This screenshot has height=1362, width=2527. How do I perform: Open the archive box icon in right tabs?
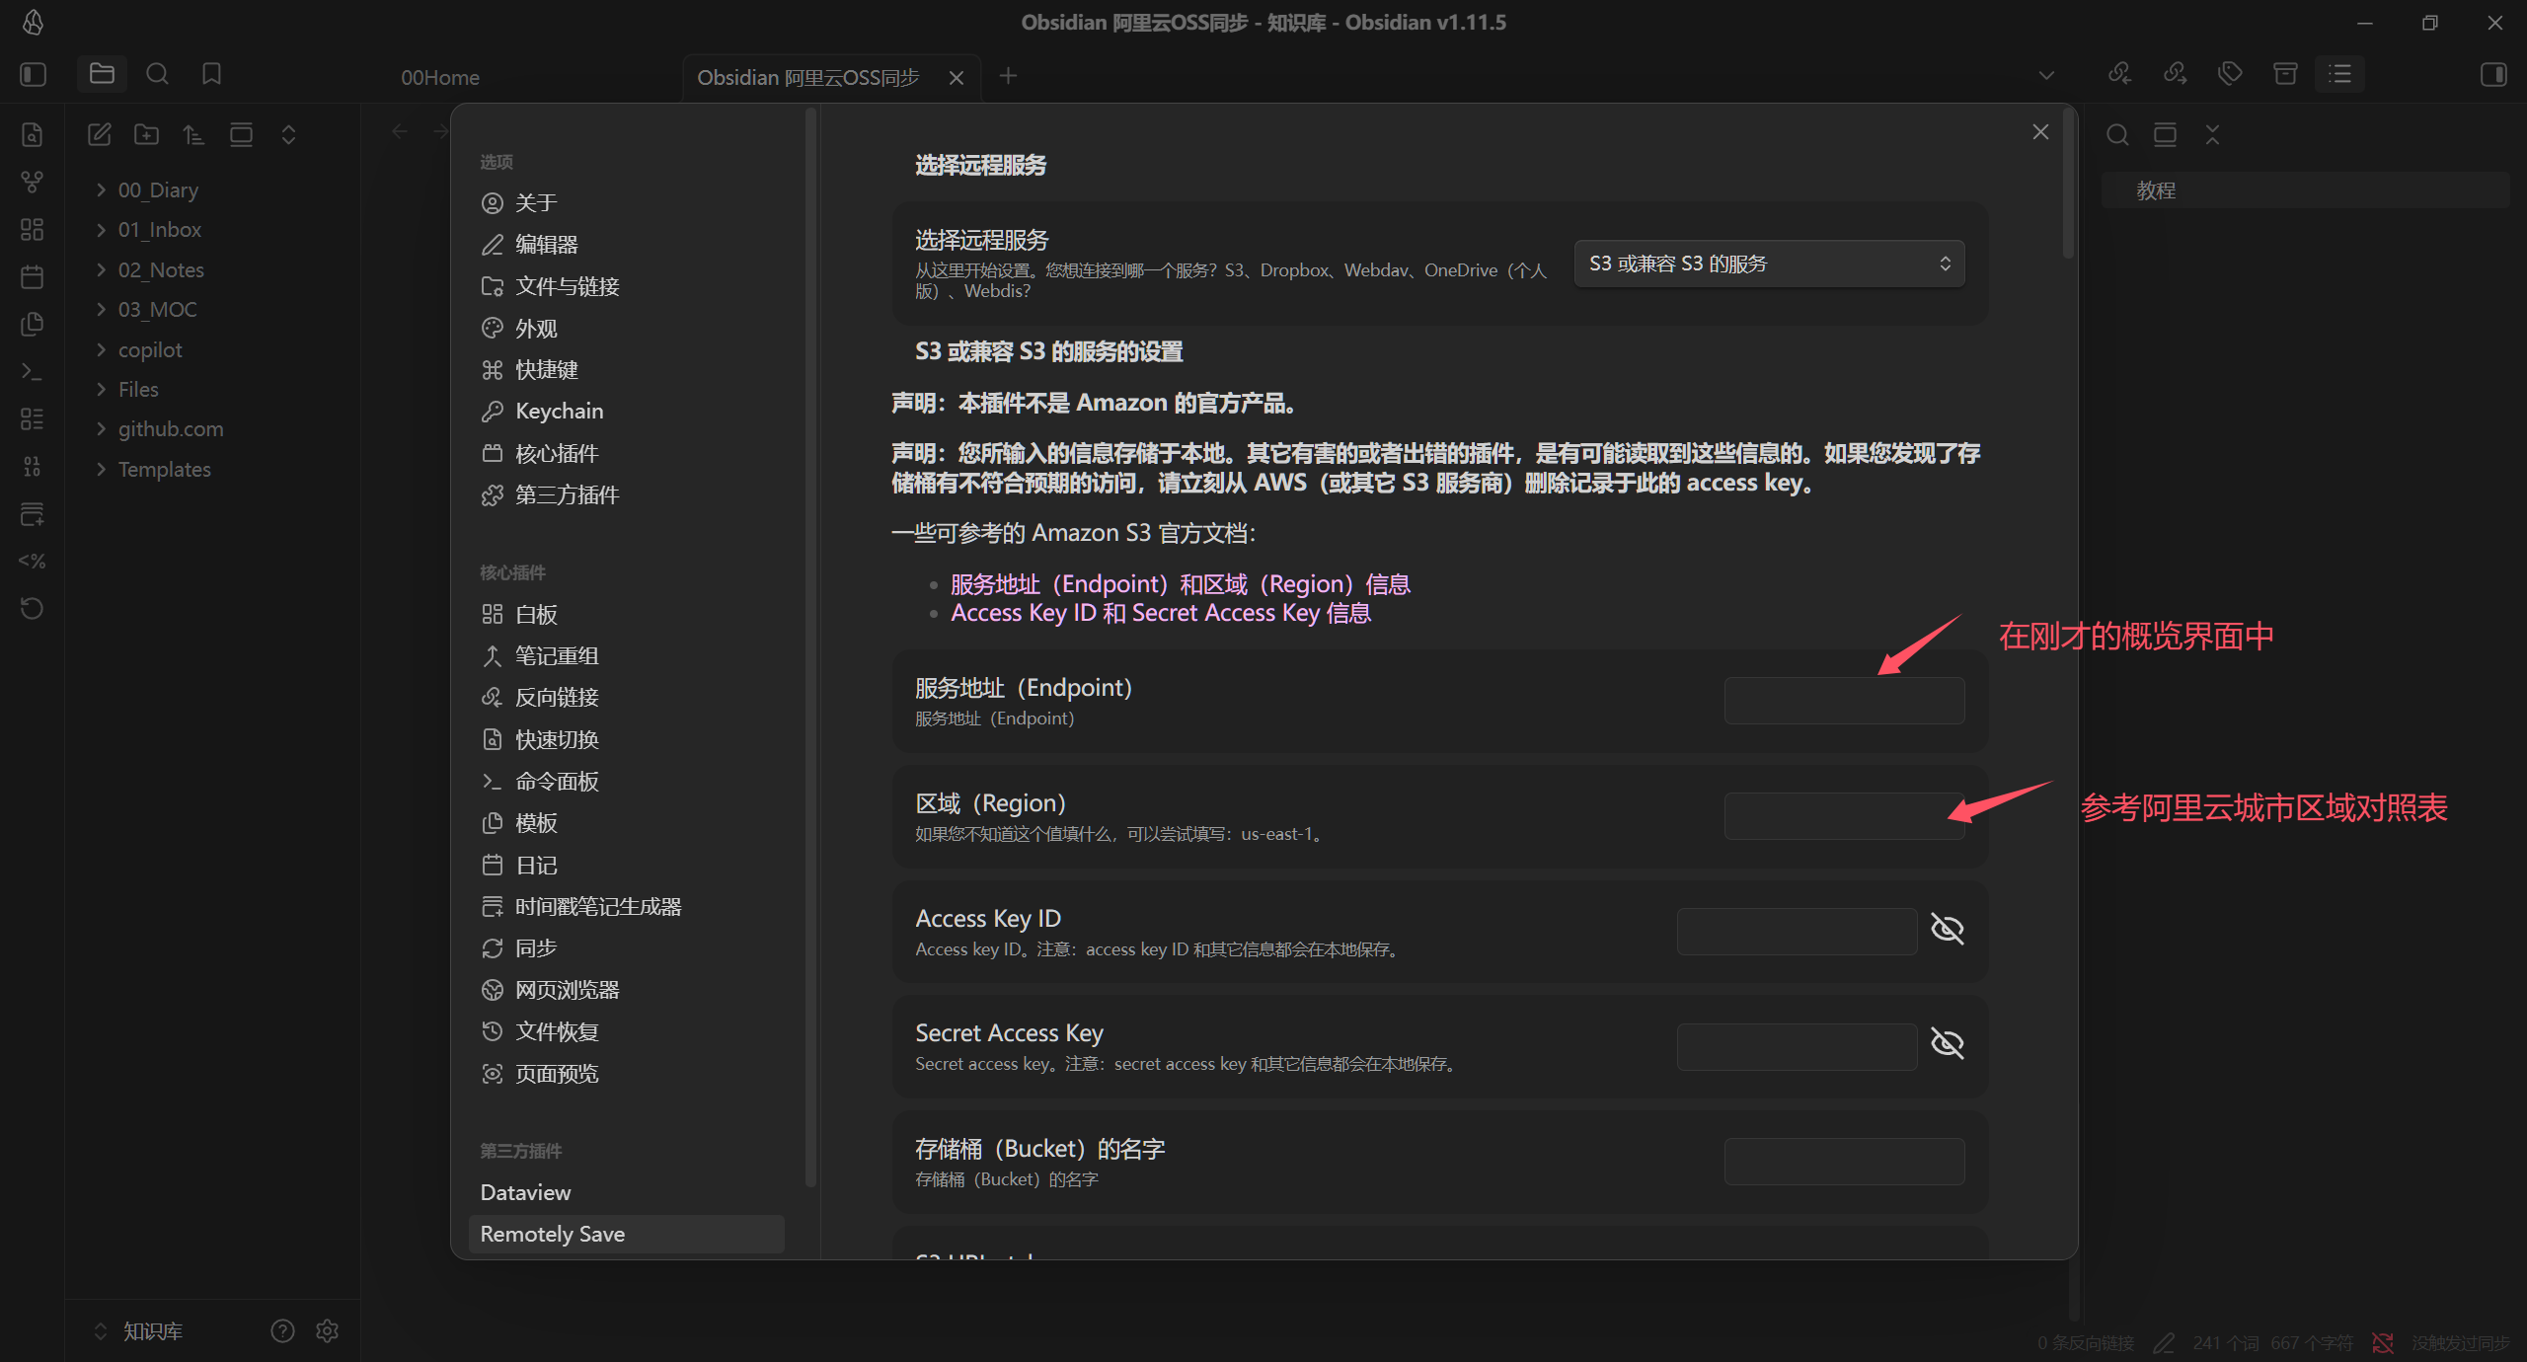point(2285,74)
